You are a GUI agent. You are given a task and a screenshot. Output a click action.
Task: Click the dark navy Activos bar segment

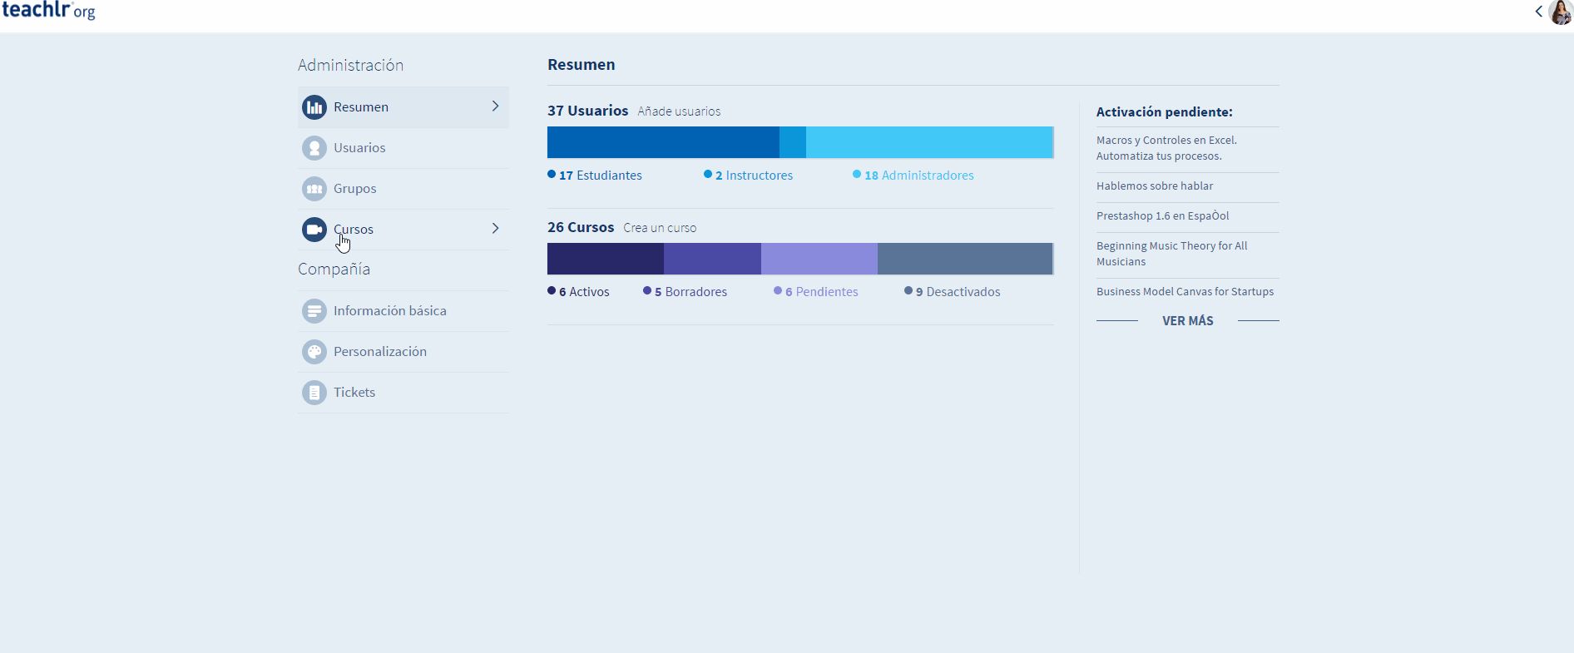[606, 259]
